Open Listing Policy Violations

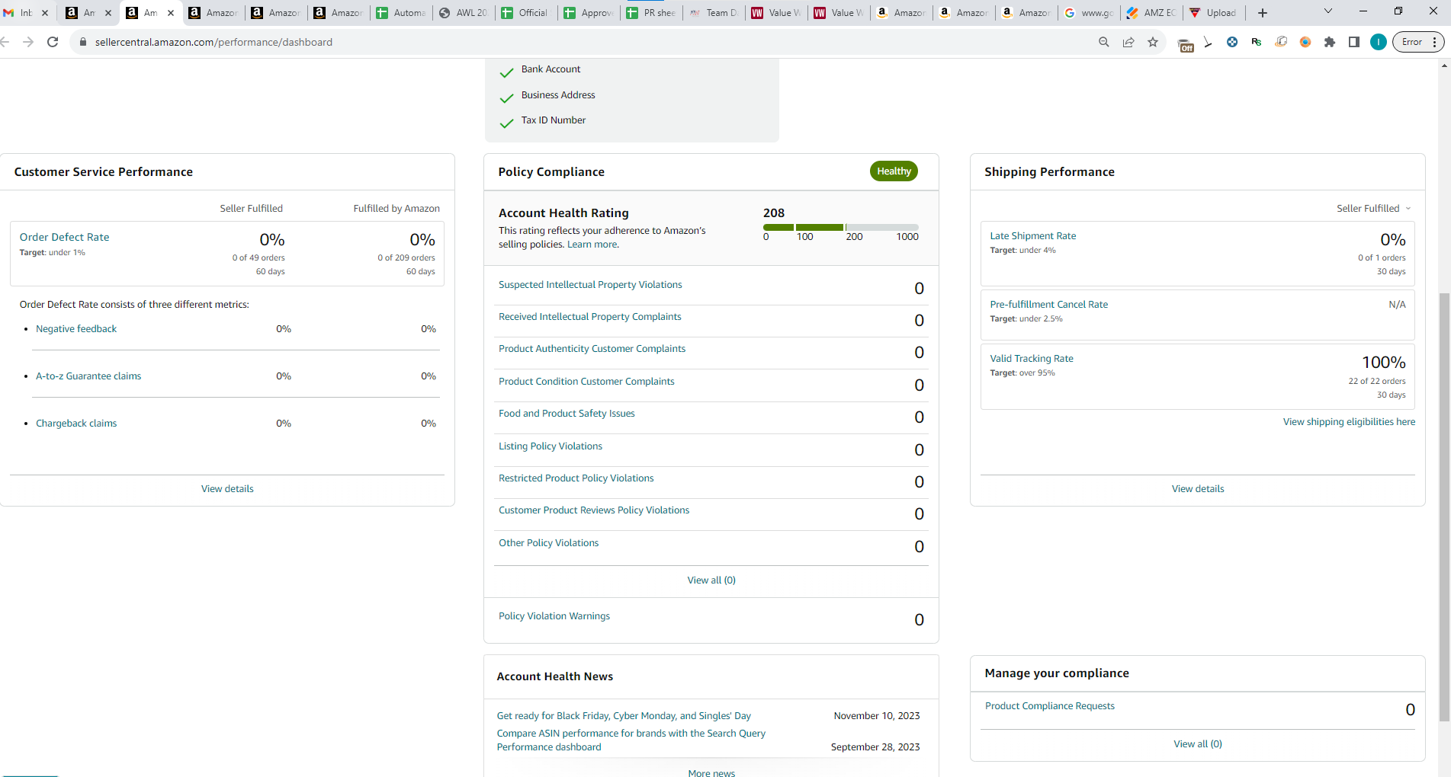[x=551, y=446]
